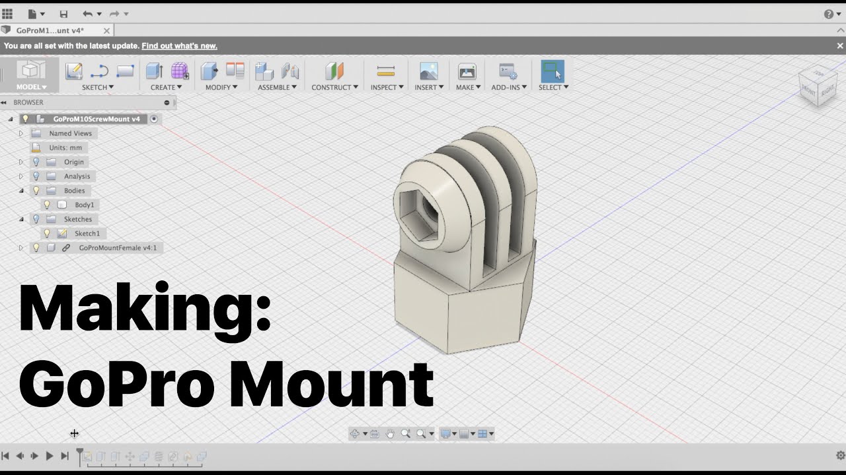Select the Press Pull tool
The image size is (846, 475).
tap(210, 71)
